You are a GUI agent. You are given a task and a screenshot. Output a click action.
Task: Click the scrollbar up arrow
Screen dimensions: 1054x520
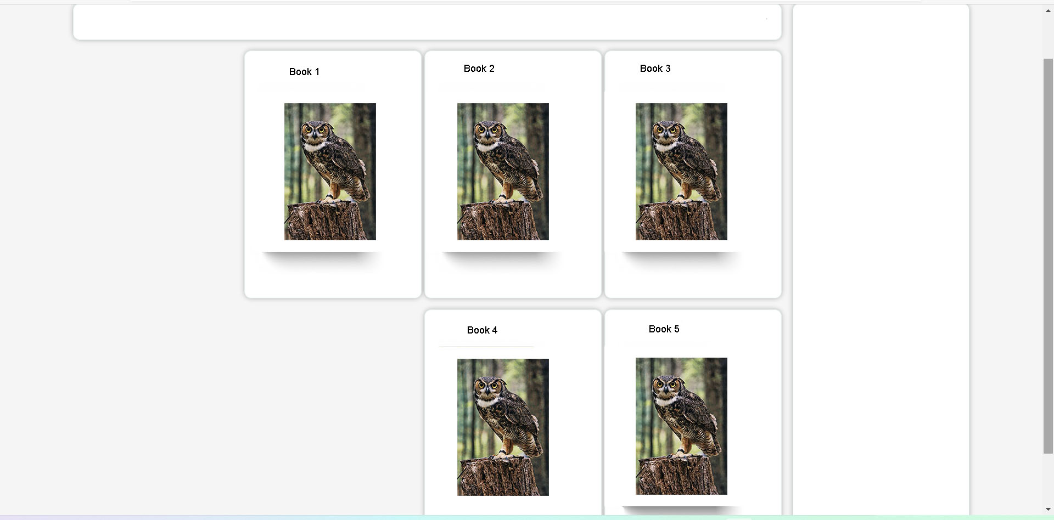click(1048, 11)
